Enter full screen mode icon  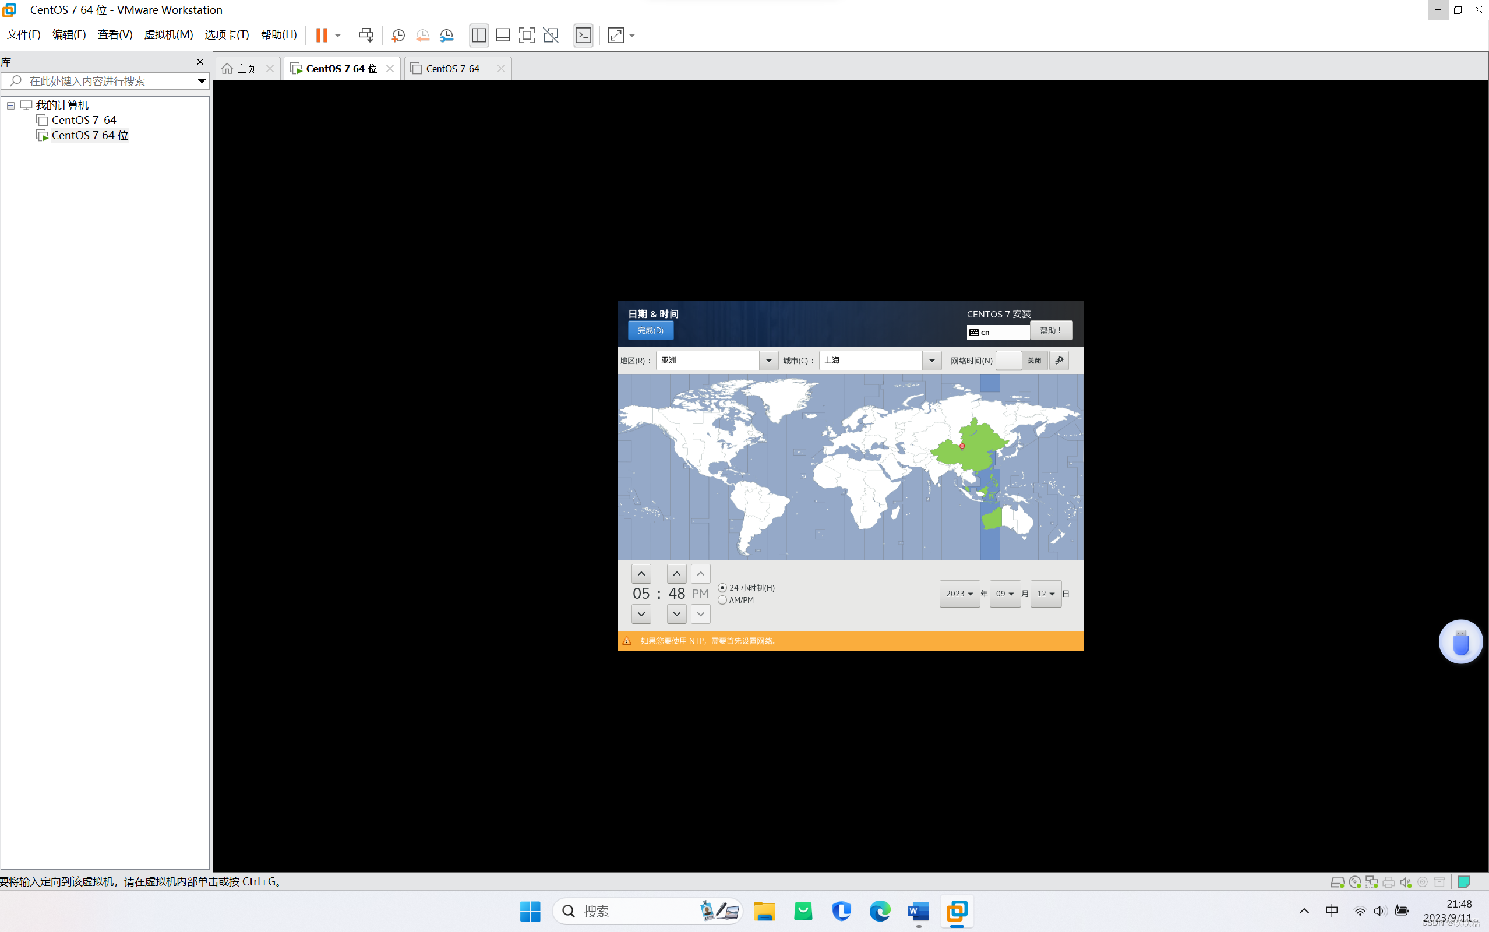pyautogui.click(x=526, y=35)
